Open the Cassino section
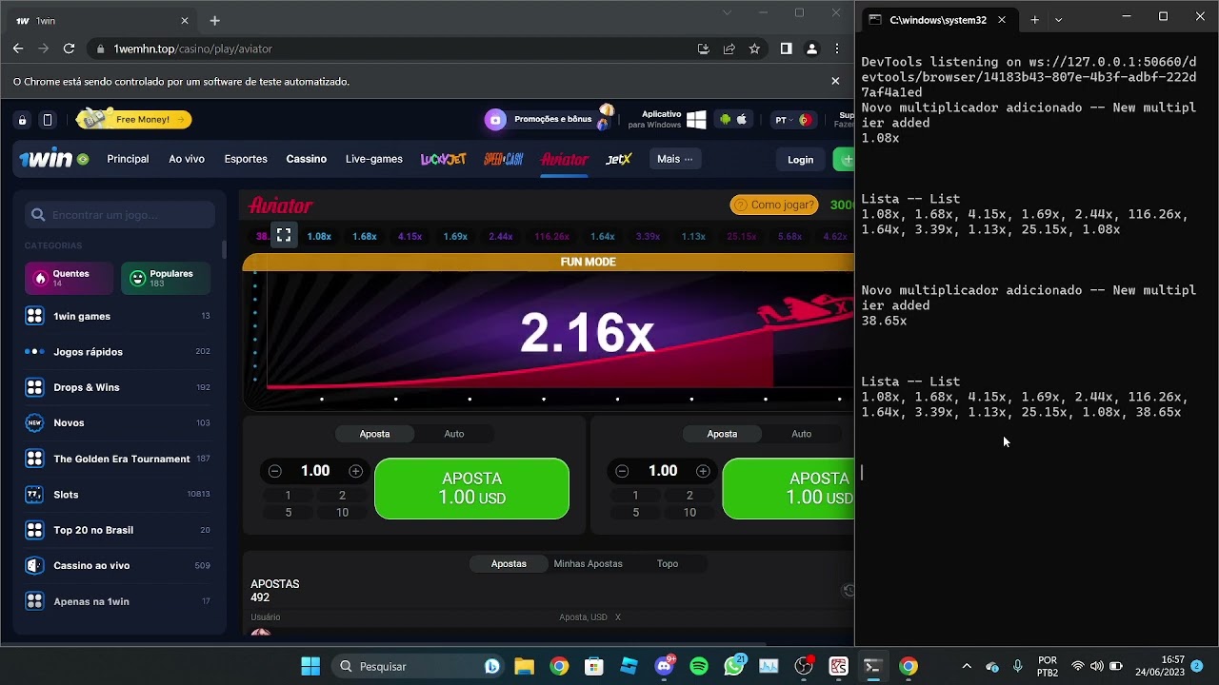The image size is (1219, 685). coord(307,159)
